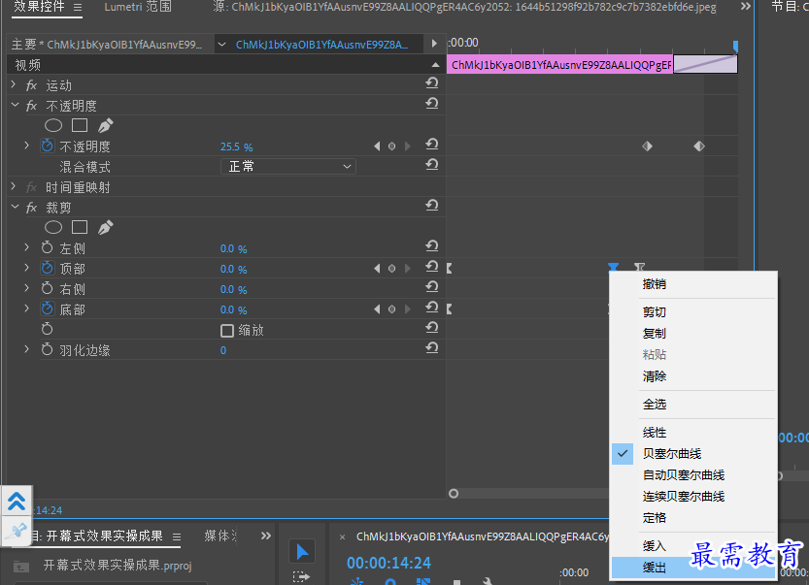Open the 混合模式 正常 dropdown
This screenshot has height=585, width=809.
(x=288, y=167)
